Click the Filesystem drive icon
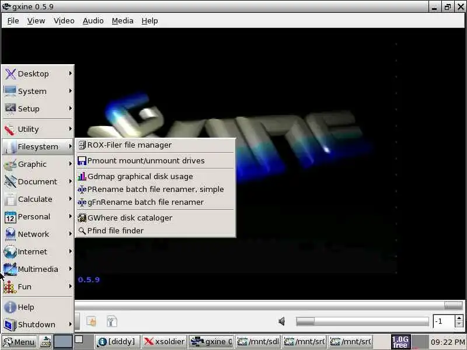 [11, 147]
